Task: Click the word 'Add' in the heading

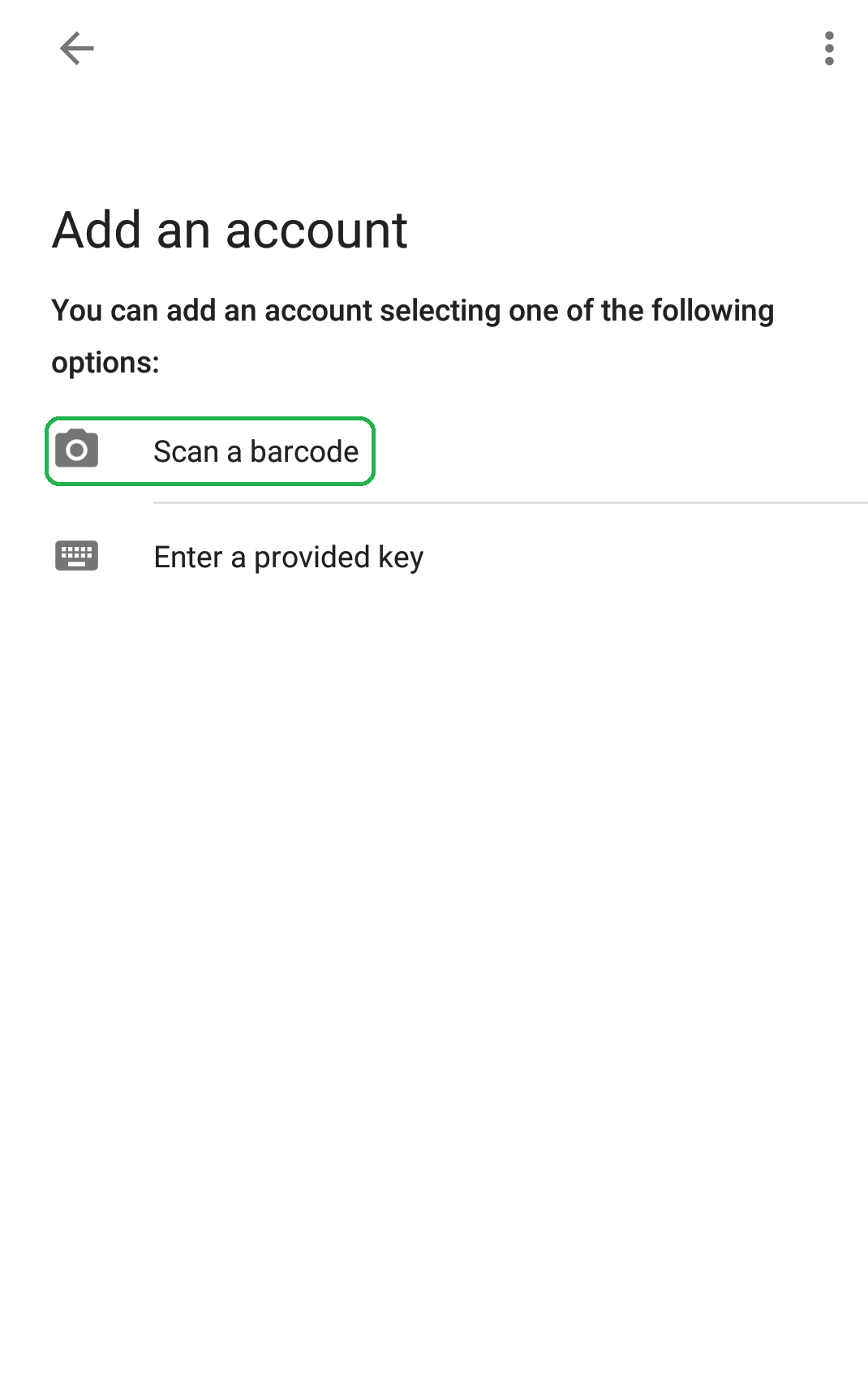Action: (97, 230)
